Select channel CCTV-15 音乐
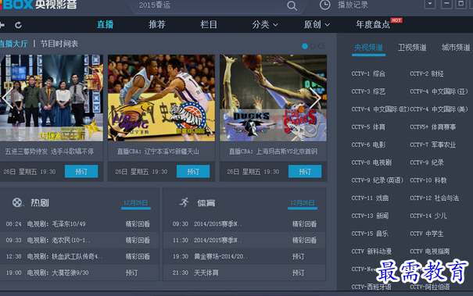 [x=370, y=234]
